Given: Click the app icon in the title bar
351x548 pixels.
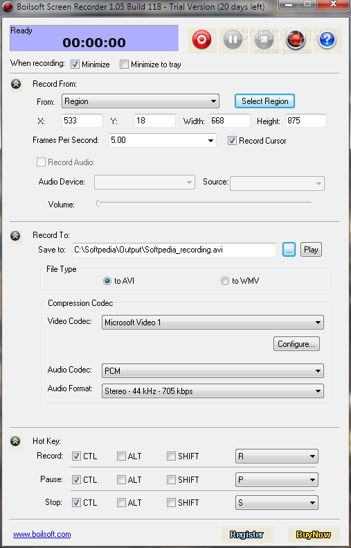Looking at the screenshot, I should [x=6, y=6].
